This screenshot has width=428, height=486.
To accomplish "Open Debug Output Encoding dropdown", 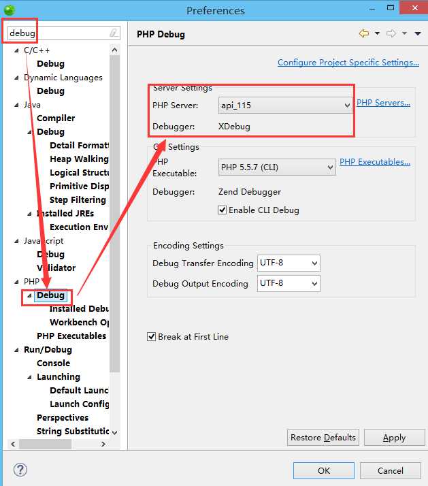I will 289,284.
